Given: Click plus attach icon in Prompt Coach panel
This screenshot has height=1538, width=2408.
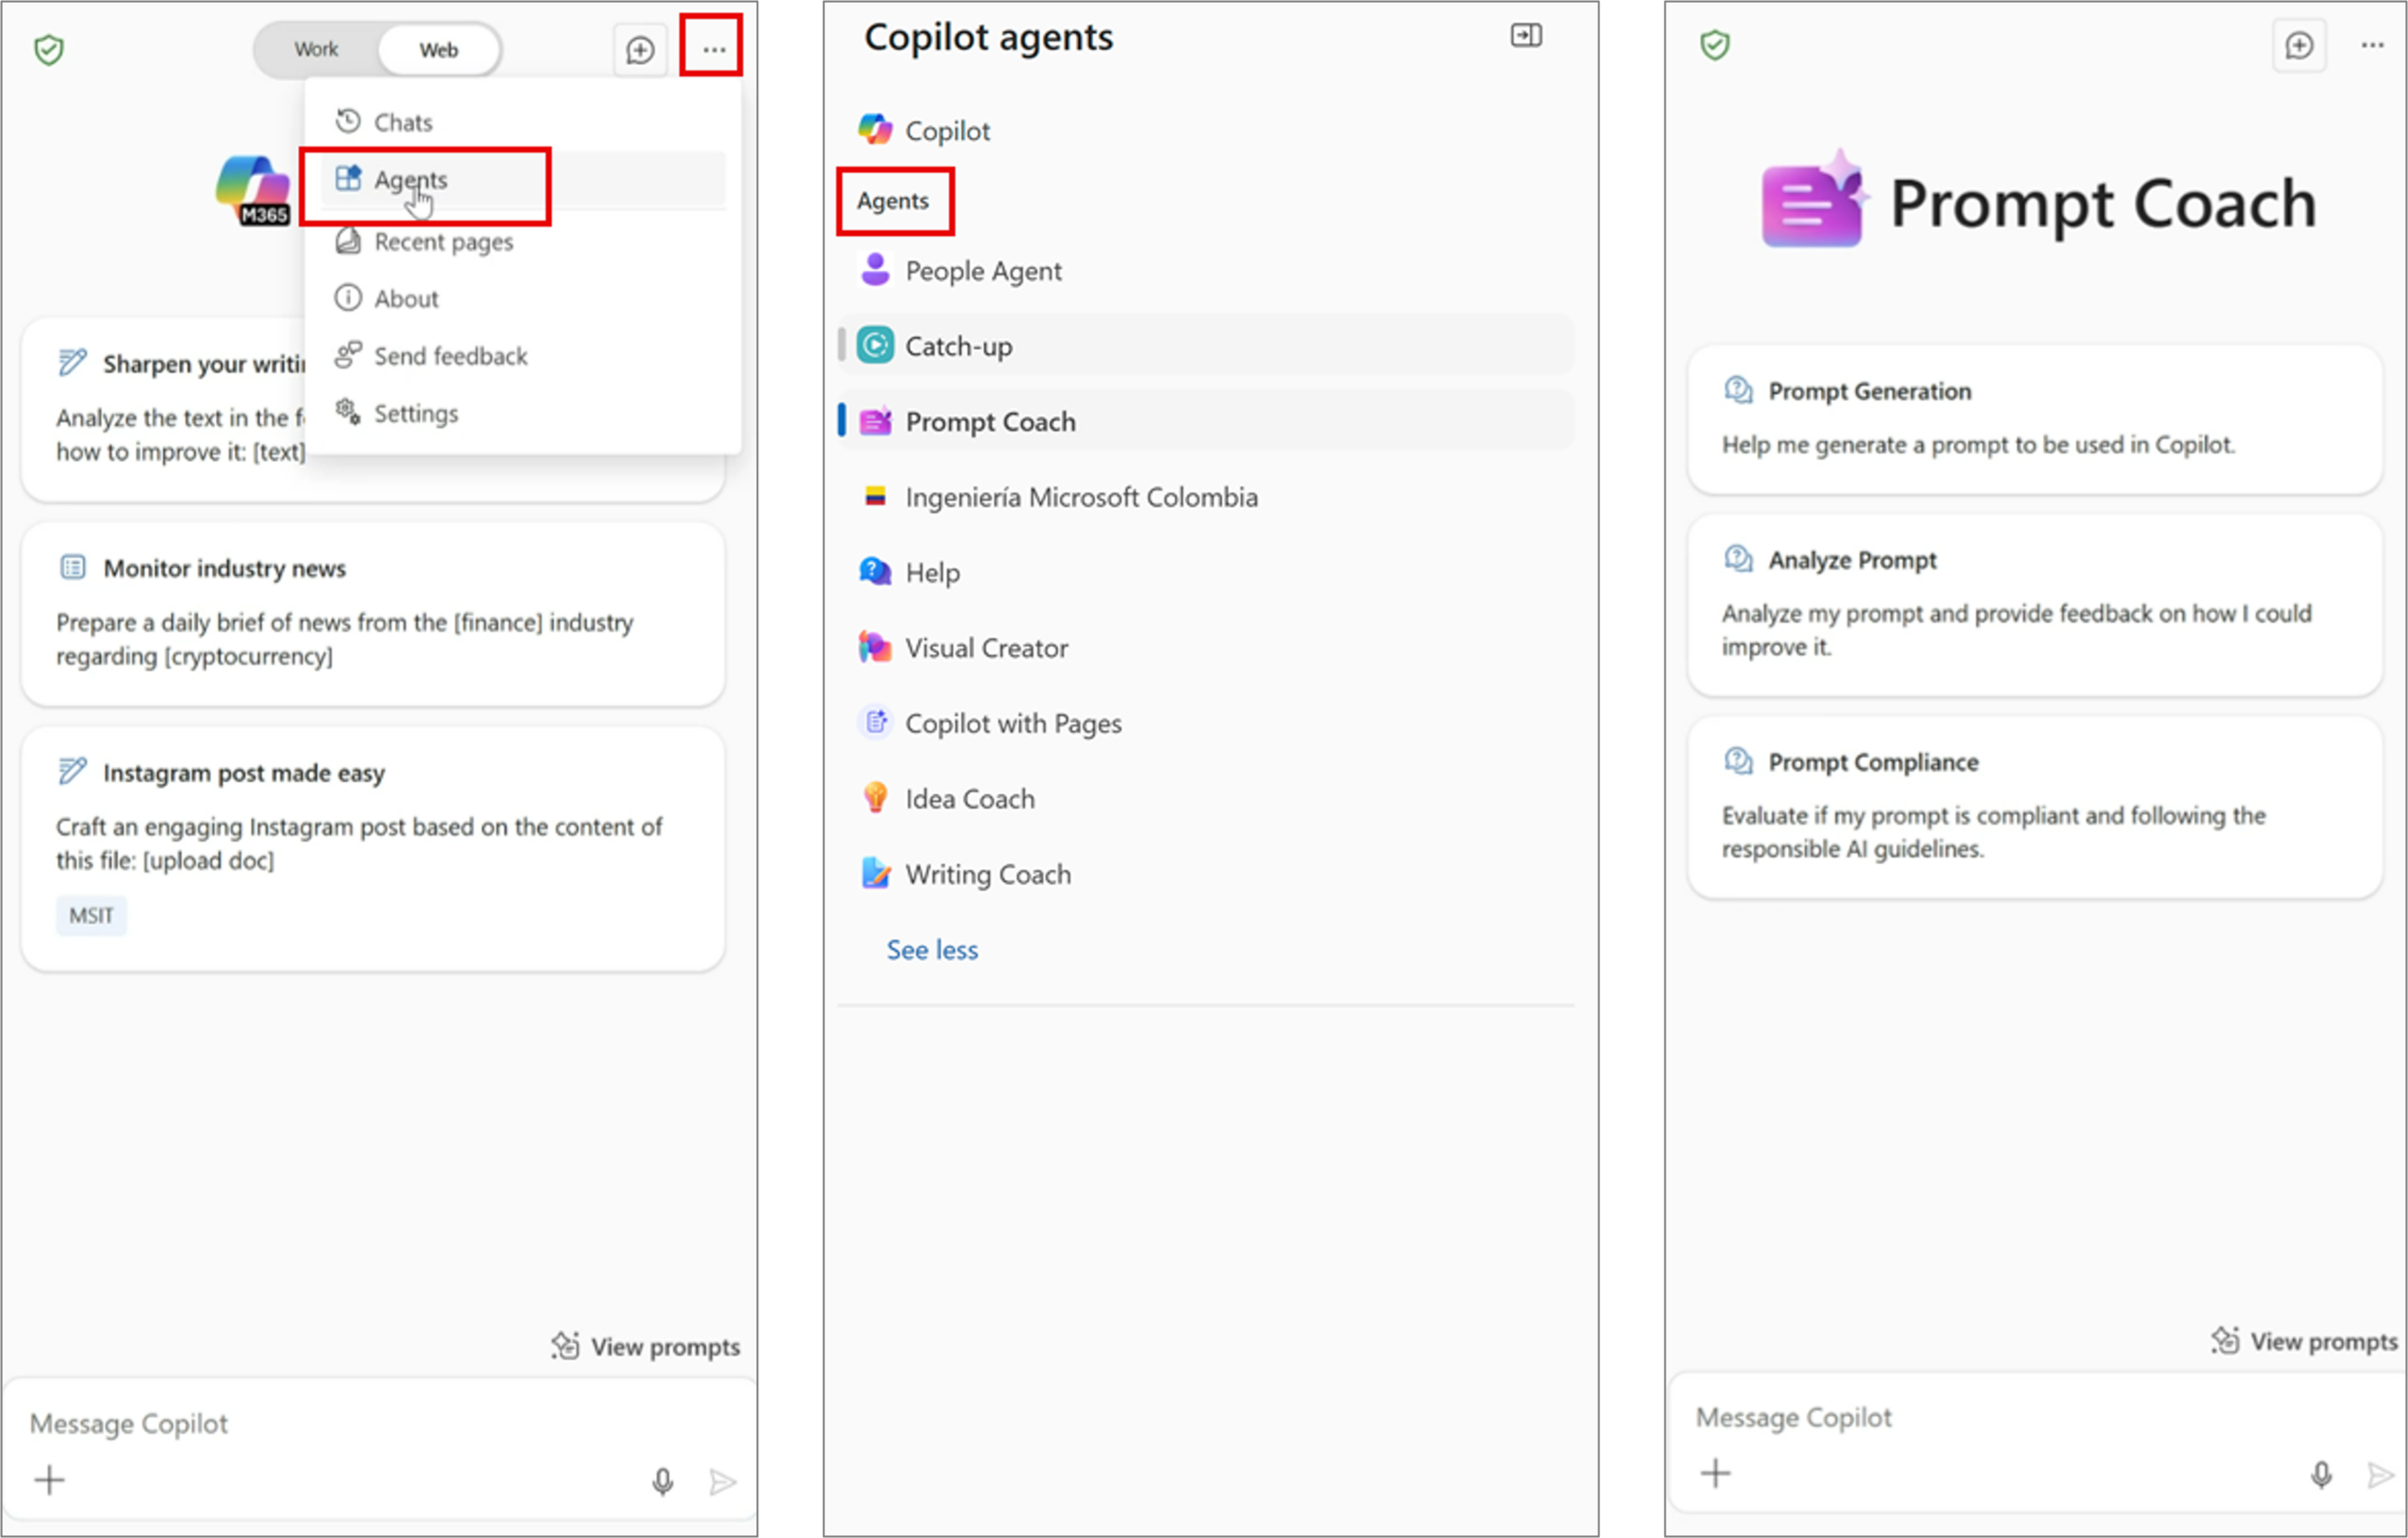Looking at the screenshot, I should (1715, 1474).
